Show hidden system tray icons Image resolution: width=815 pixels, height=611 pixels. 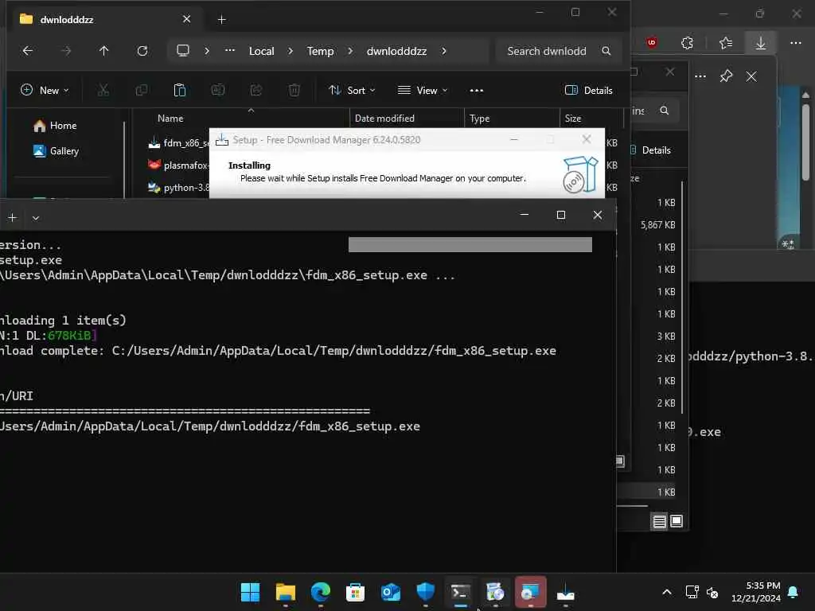pos(667,592)
